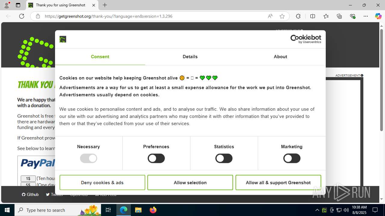Image resolution: width=385 pixels, height=216 pixels.
Task: Open the Cookiebot by Usercentrics link
Action: [x=306, y=39]
